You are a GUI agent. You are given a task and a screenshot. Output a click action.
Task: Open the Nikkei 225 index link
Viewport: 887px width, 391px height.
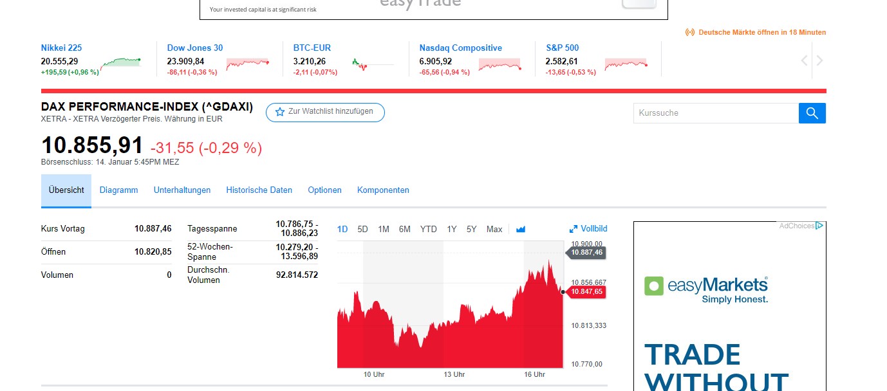(x=61, y=48)
